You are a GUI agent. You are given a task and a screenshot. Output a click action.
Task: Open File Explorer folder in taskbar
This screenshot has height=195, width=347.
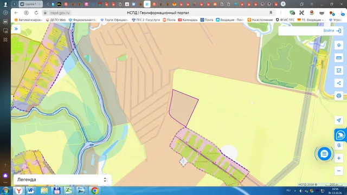pos(44,191)
